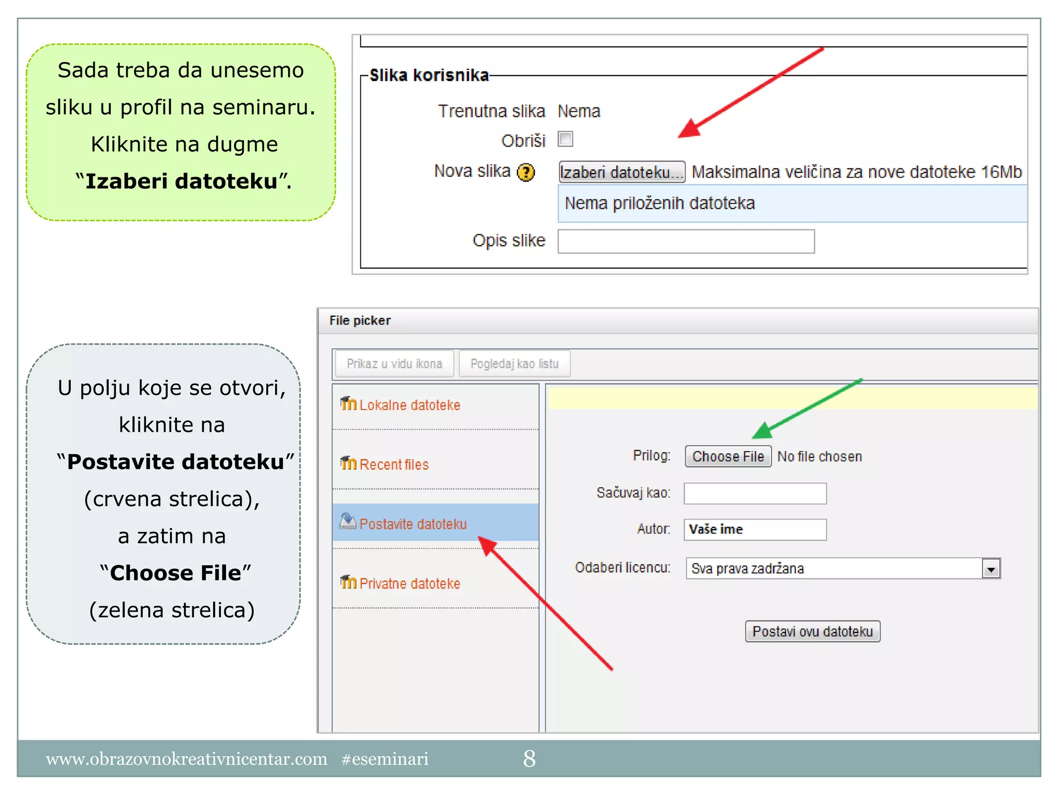Screen dimensions: 1059x794
Task: Toggle the Obriši checkbox
Action: tap(565, 139)
